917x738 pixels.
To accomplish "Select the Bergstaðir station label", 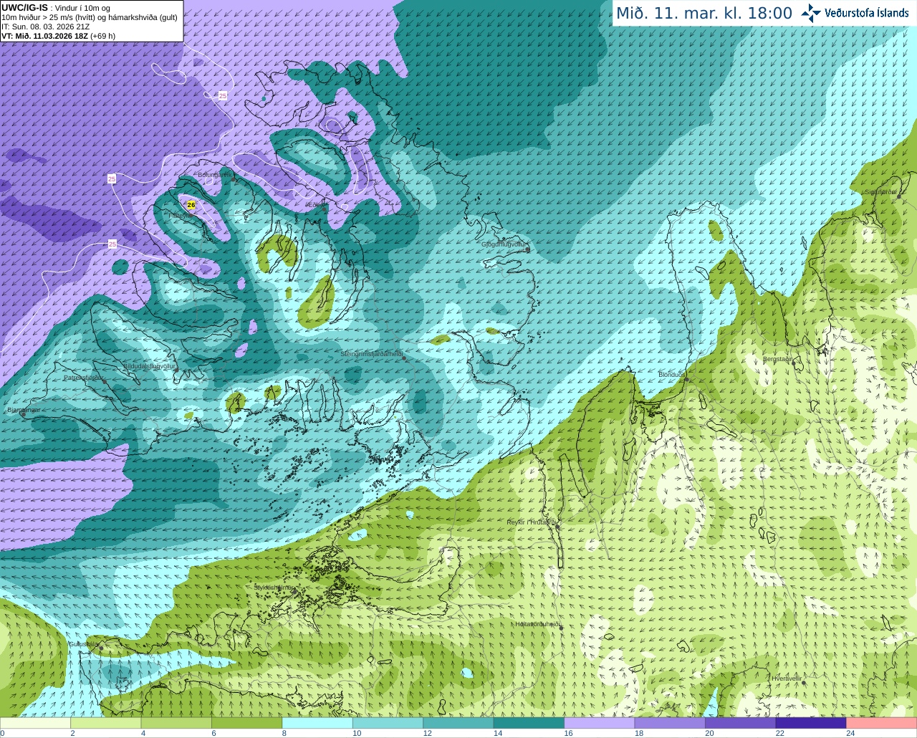I will point(777,359).
